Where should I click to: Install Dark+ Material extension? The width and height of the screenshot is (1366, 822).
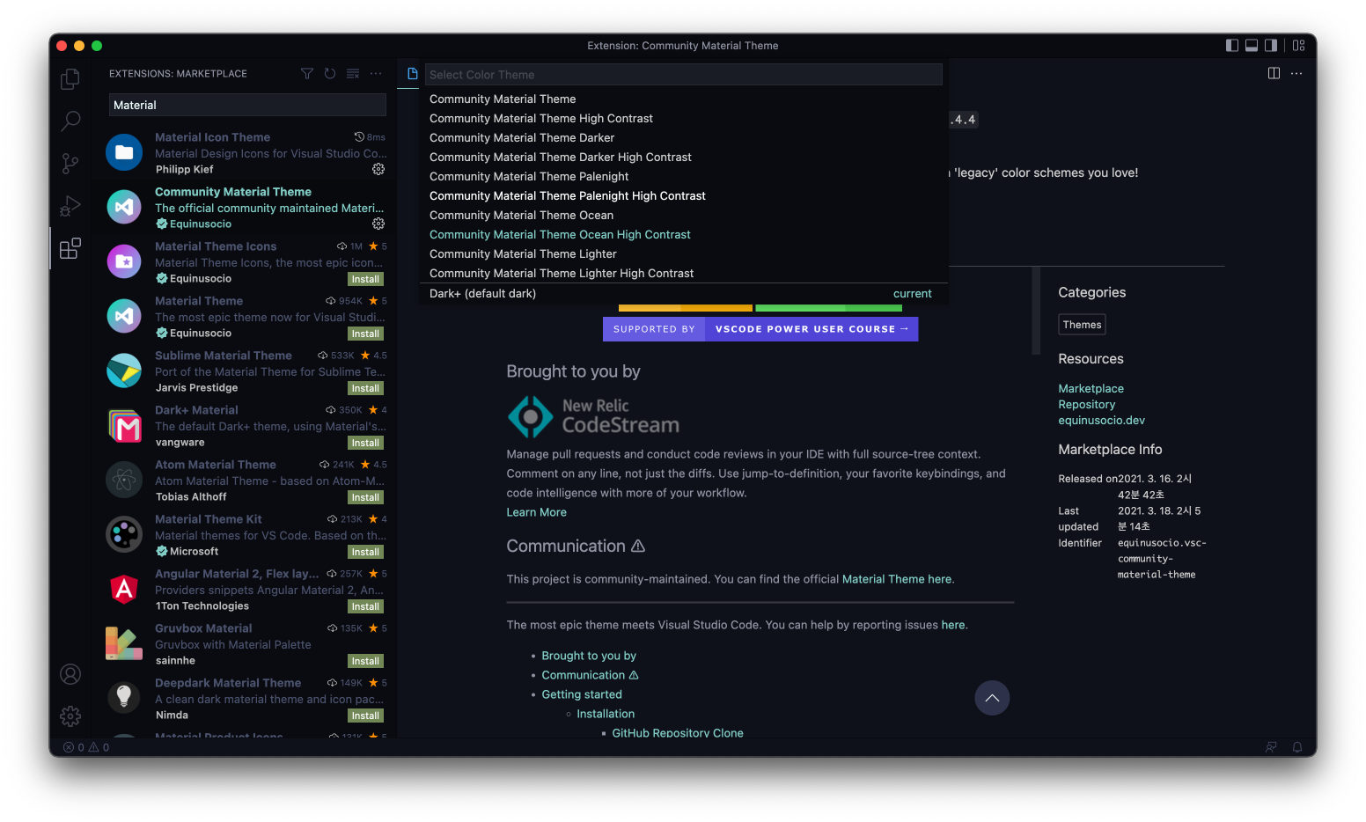pos(365,443)
